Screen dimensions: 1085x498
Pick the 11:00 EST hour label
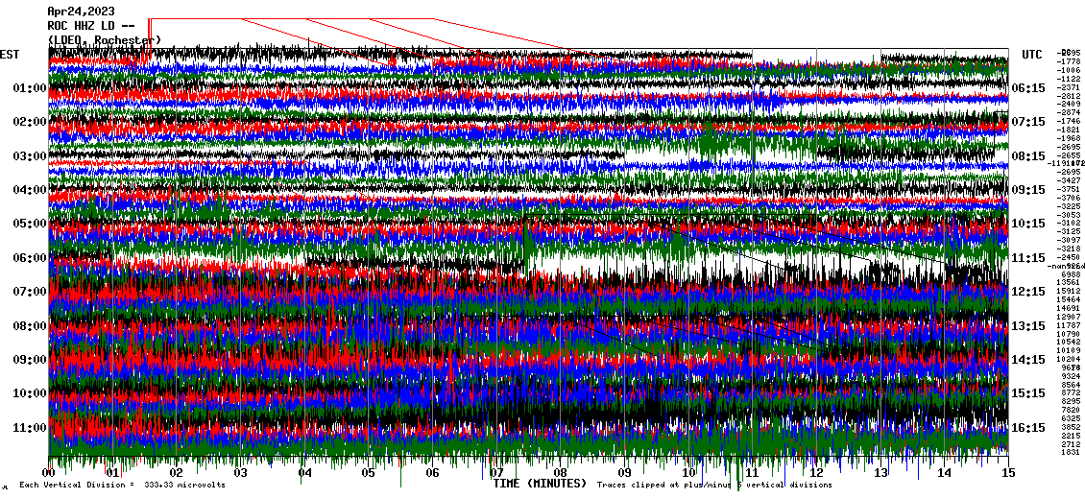[30, 427]
